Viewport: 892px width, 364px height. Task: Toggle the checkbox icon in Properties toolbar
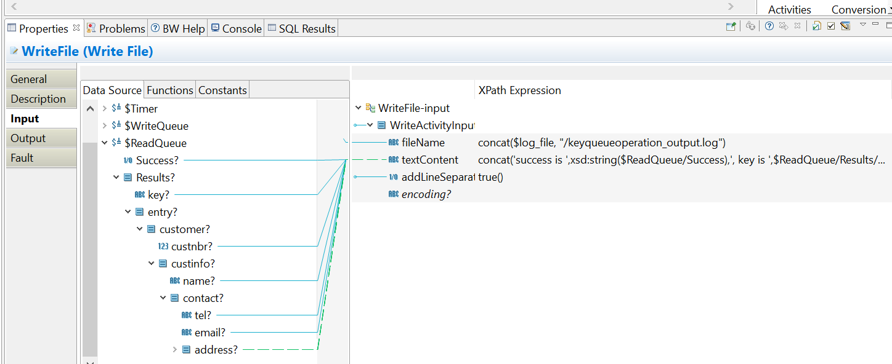coord(831,26)
